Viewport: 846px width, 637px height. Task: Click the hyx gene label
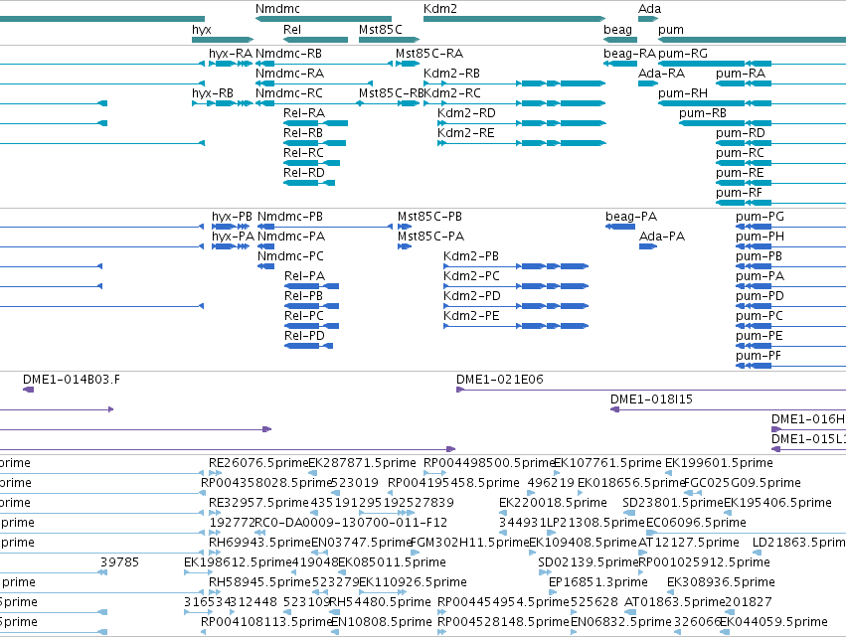coord(201,30)
